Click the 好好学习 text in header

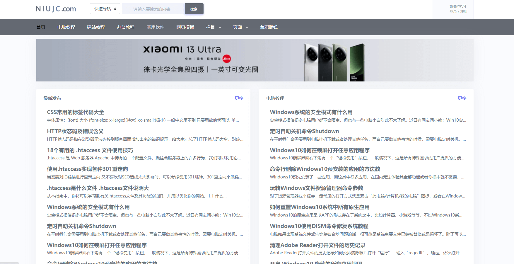point(458,6)
